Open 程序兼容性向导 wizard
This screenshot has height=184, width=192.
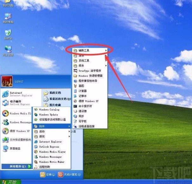pyautogui.click(x=90, y=81)
